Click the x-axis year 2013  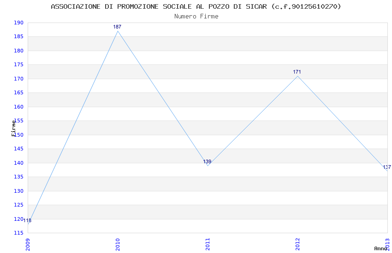click(387, 244)
